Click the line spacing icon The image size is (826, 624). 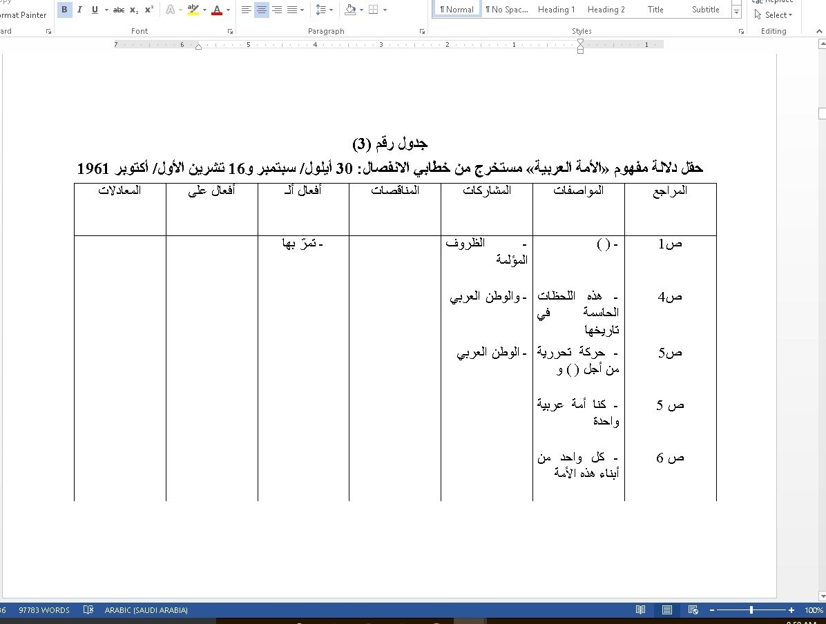[320, 10]
